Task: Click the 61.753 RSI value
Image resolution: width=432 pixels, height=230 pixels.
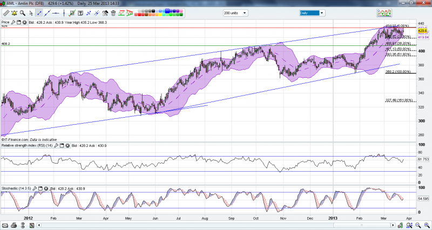Action: click(424, 159)
